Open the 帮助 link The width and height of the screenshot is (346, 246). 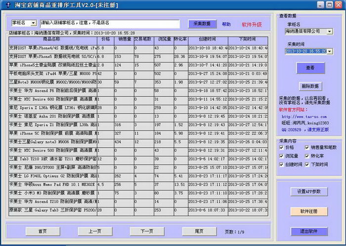[226, 24]
